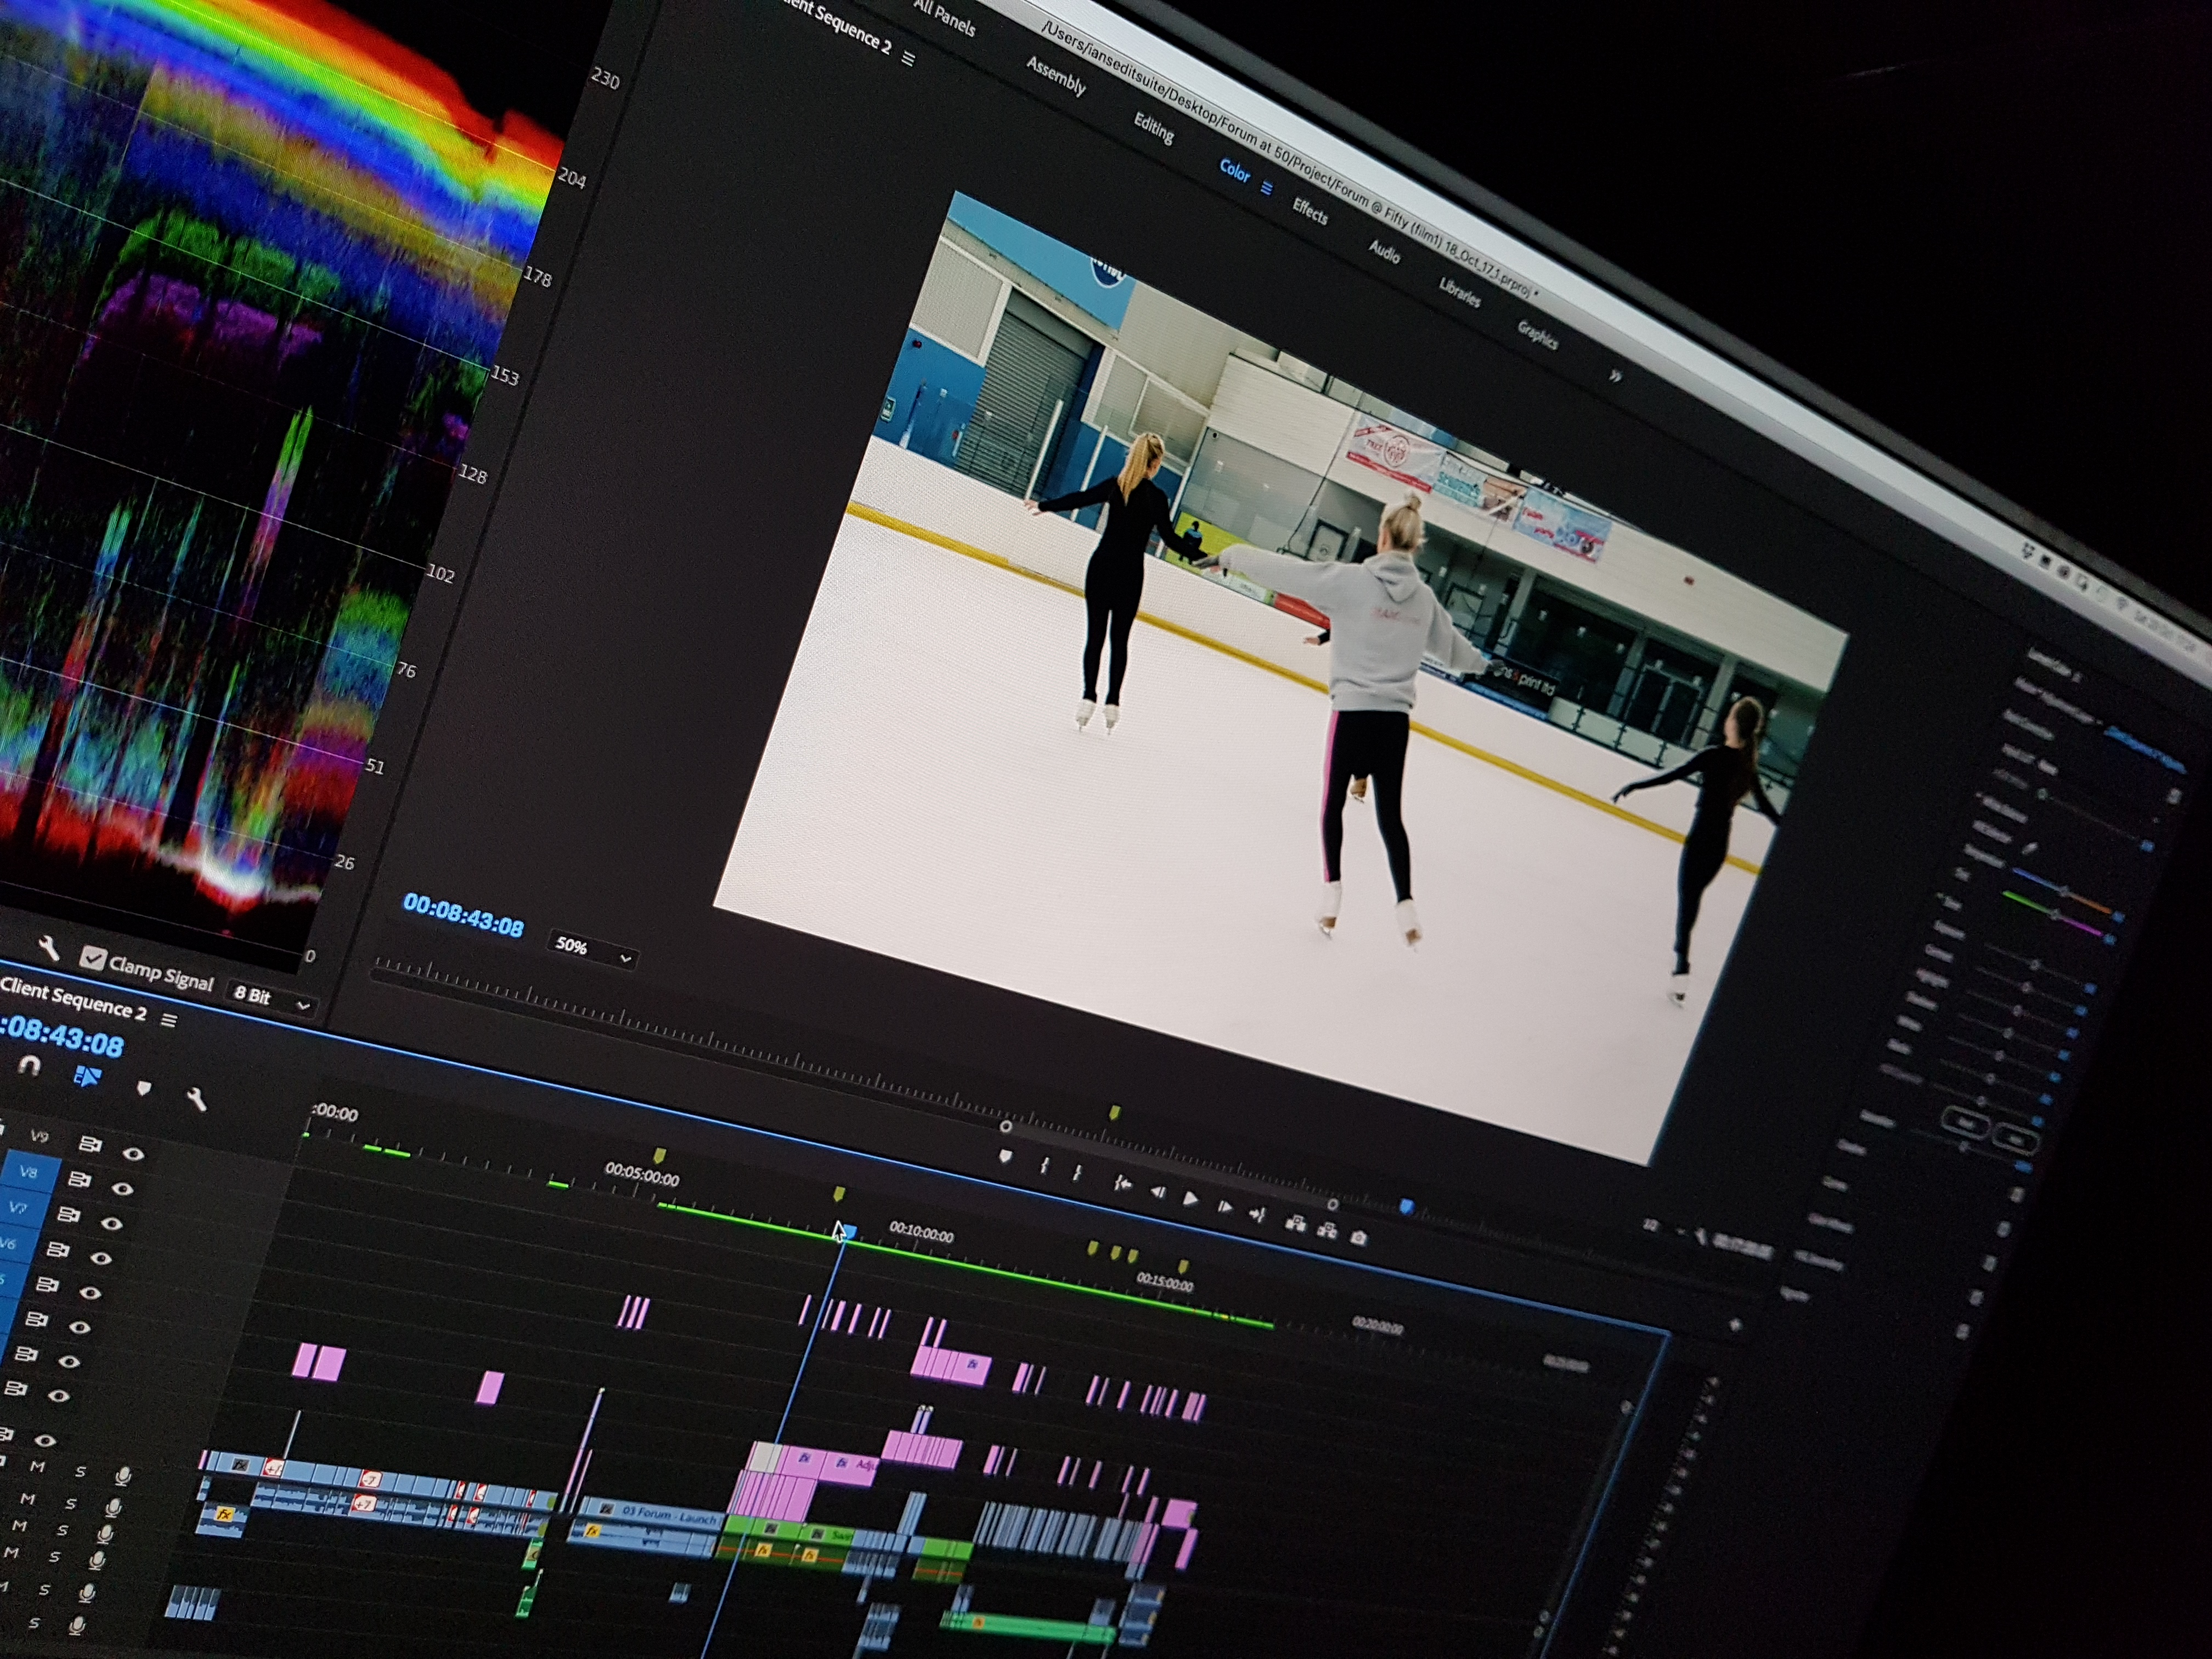This screenshot has width=2212, height=1659.
Task: Click the Export Frame camera icon
Action: (1358, 1238)
